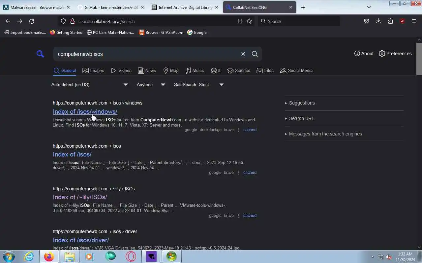Open the Index of /isos/windows/ result
The height and width of the screenshot is (263, 422).
coord(85,111)
